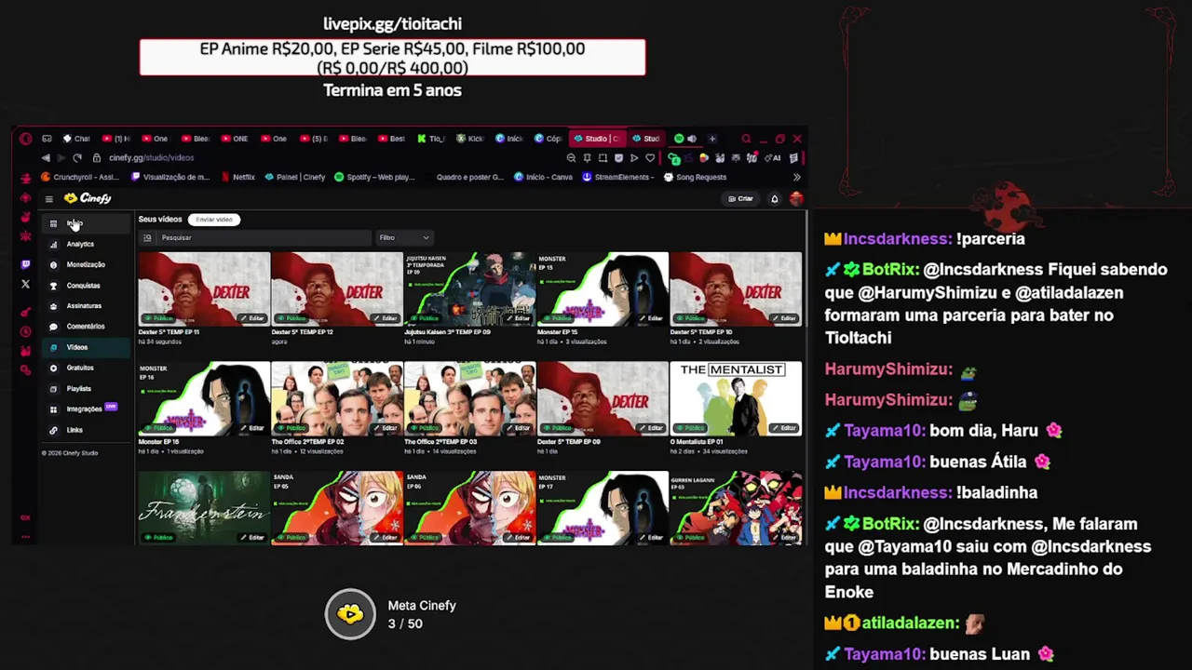Click the Opera GX logo menu
Viewport: 1192px width, 670px height.
click(x=25, y=139)
